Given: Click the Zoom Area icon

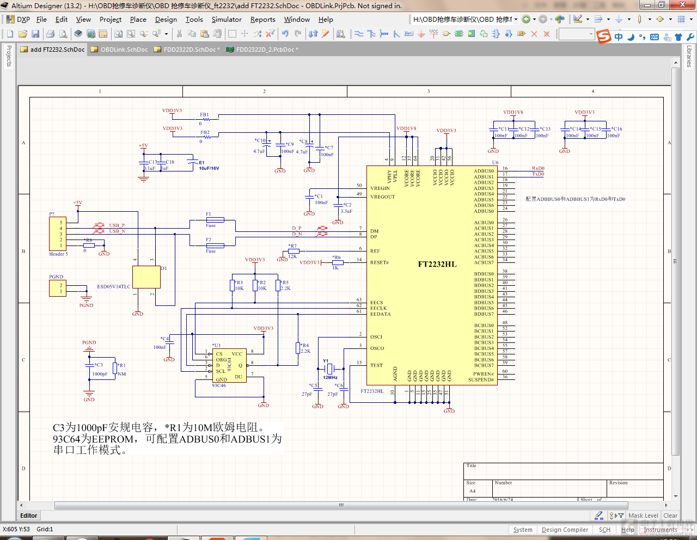Looking at the screenshot, I should click(x=131, y=34).
